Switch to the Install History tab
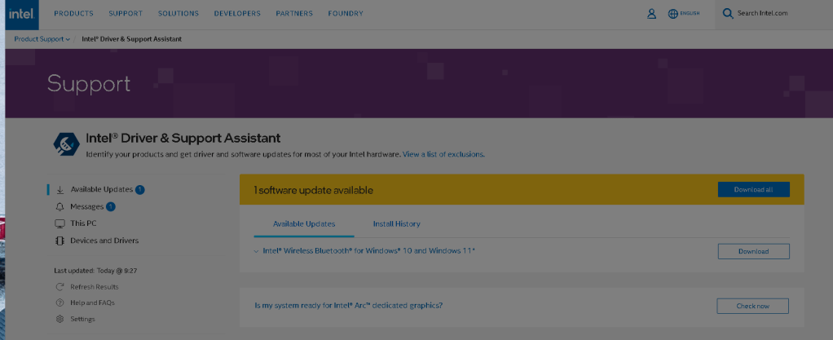Viewport: 833px width, 340px height. [x=396, y=224]
